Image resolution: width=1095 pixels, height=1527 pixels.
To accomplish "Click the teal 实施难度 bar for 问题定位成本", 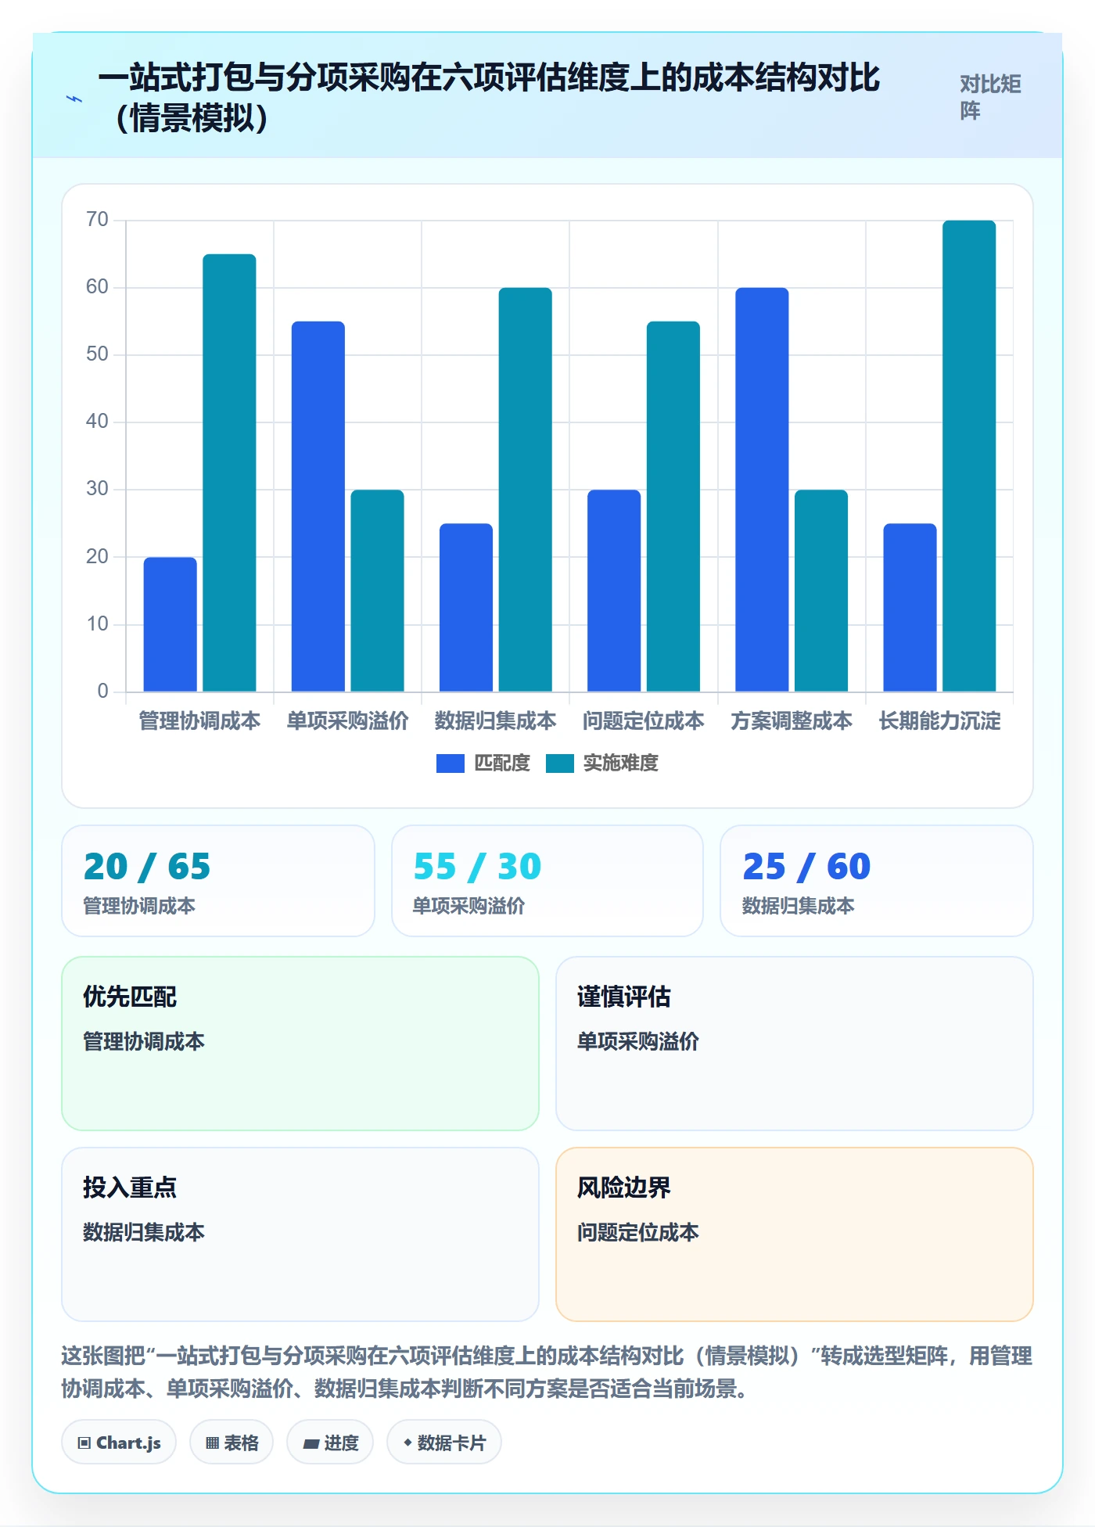I will click(673, 506).
